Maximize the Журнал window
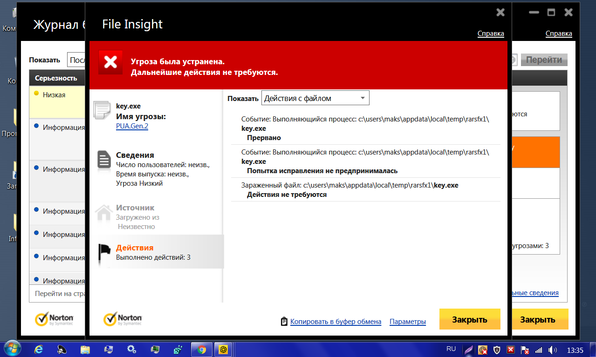 click(551, 13)
